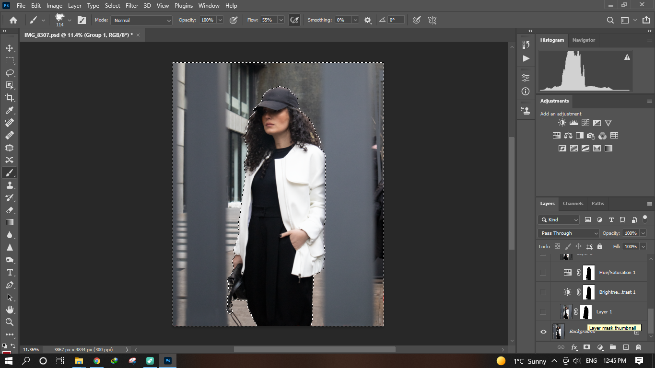Open brush smoothing options gear
Viewport: 655px width, 368px height.
pyautogui.click(x=368, y=20)
